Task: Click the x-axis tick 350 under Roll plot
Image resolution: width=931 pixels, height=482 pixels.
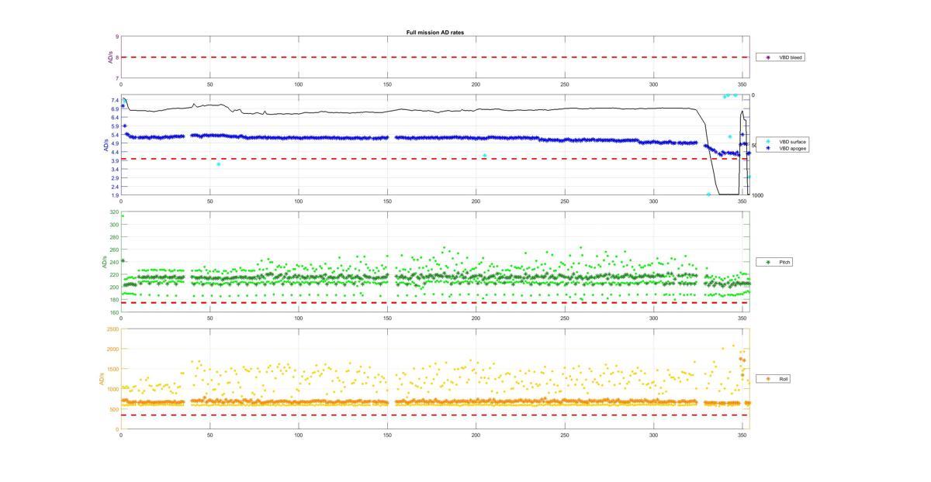Action: [x=742, y=435]
